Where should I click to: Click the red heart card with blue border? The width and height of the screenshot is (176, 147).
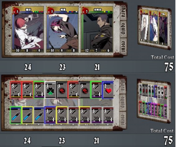108,90
